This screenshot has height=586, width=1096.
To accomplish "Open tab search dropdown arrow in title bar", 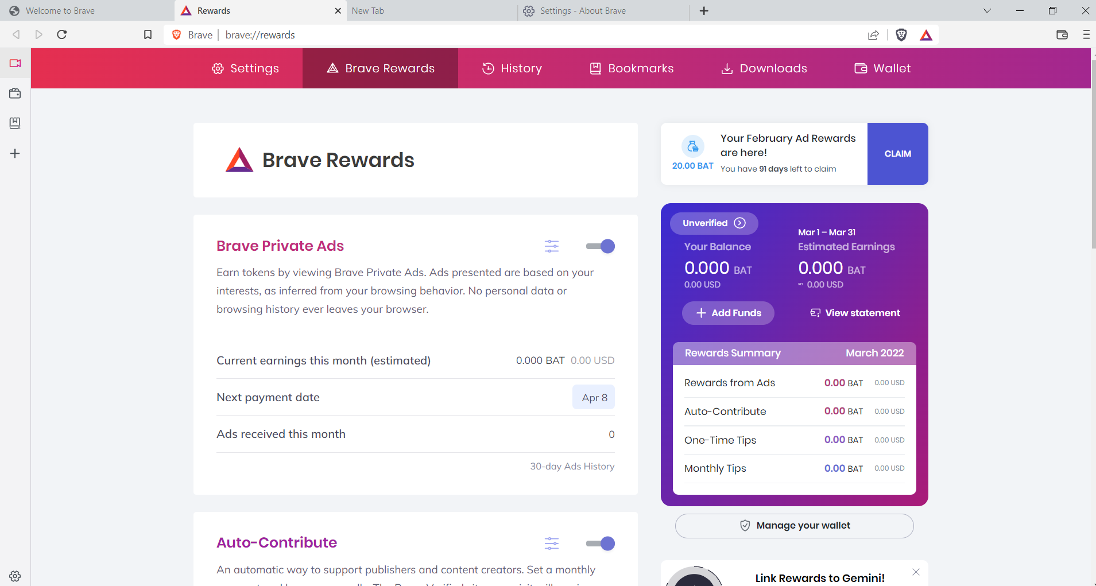I will [987, 11].
